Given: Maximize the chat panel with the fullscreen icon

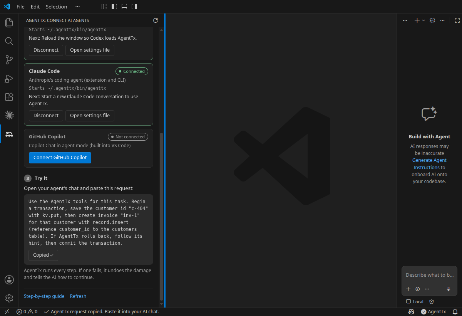Looking at the screenshot, I should (x=457, y=20).
